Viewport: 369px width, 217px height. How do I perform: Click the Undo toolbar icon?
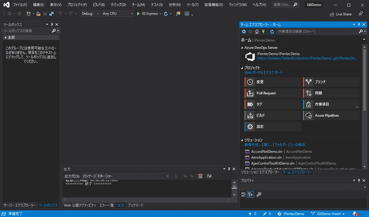(x=60, y=14)
